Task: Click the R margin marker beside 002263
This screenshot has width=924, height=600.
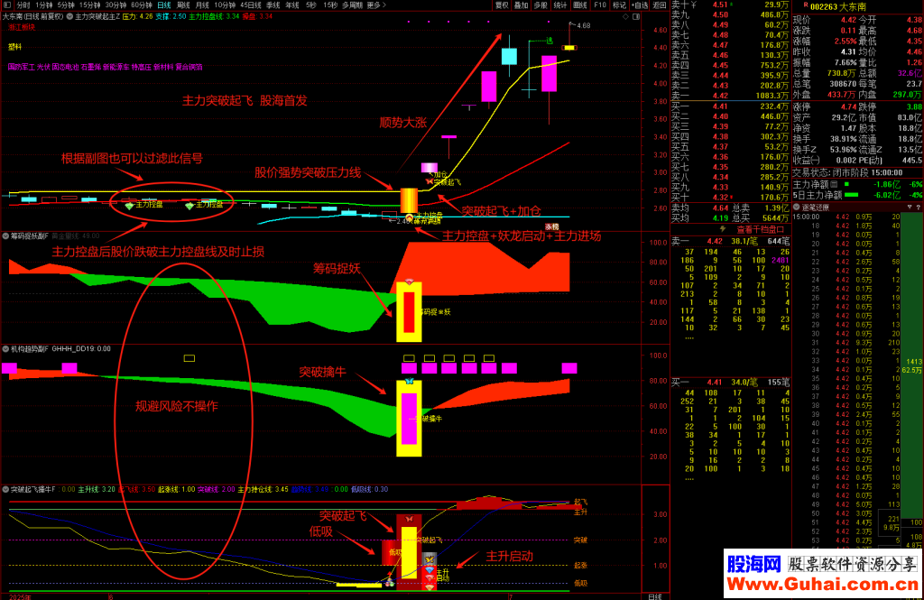Action: click(805, 6)
